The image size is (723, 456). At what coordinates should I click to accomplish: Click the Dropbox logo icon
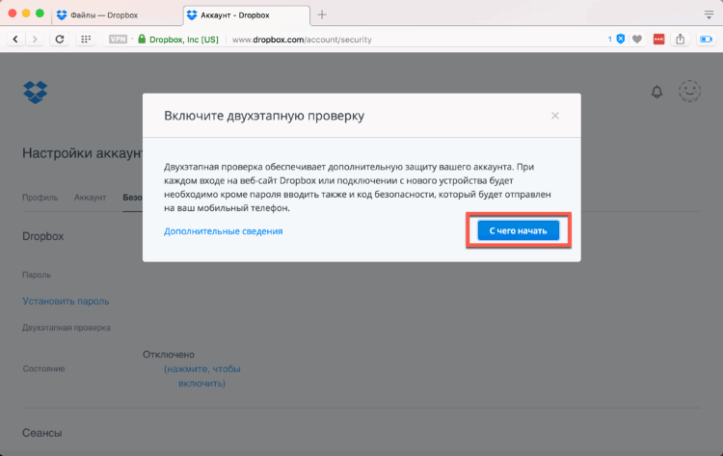[35, 93]
